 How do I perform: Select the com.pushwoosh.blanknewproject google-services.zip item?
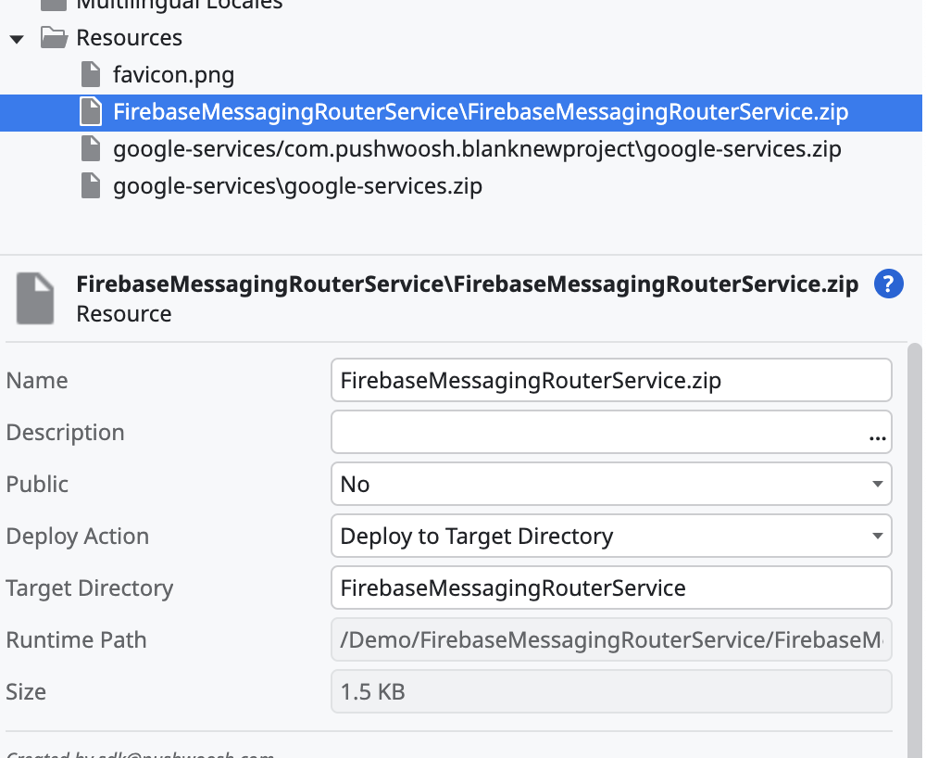point(476,149)
